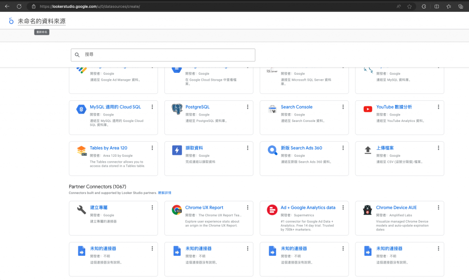Click the site lock icon

(33, 6)
